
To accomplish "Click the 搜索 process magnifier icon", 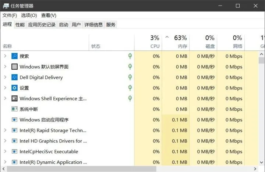I will click(14, 56).
